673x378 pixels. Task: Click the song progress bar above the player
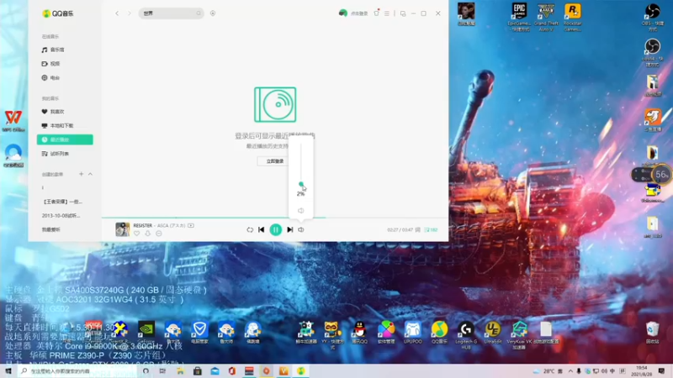tap(275, 218)
